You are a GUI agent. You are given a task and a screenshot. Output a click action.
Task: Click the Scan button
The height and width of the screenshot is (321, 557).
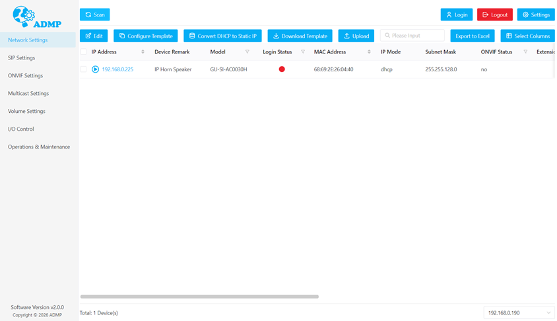coord(95,15)
